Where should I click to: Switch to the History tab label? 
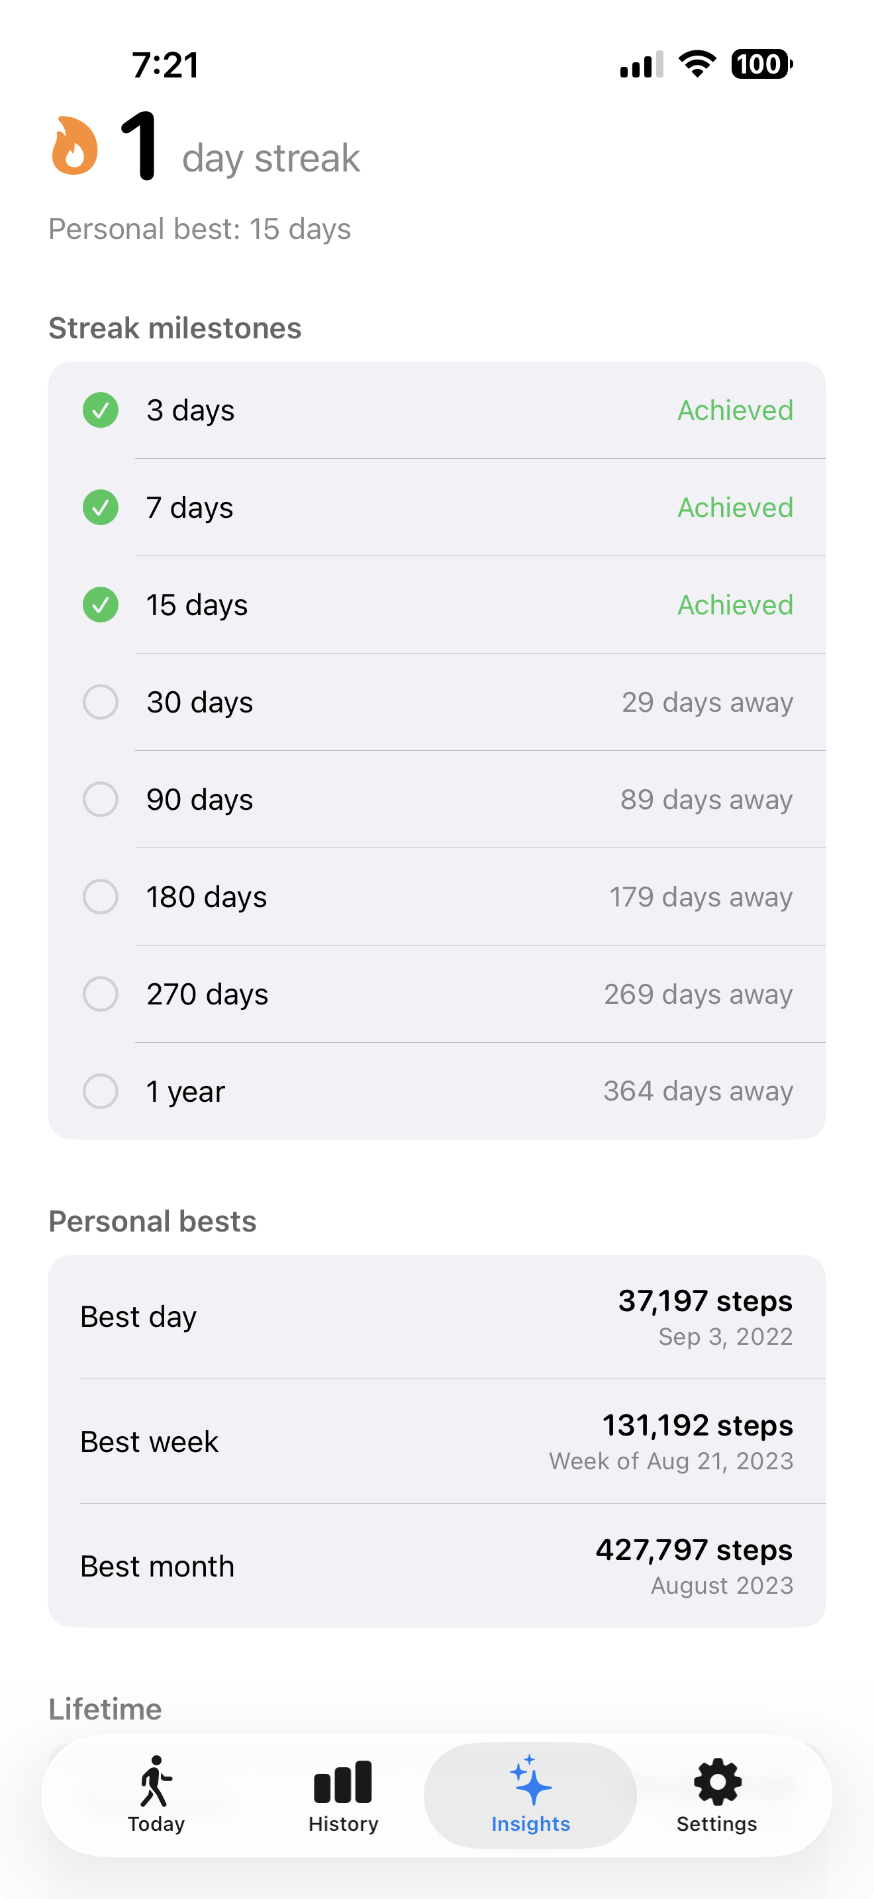343,1824
